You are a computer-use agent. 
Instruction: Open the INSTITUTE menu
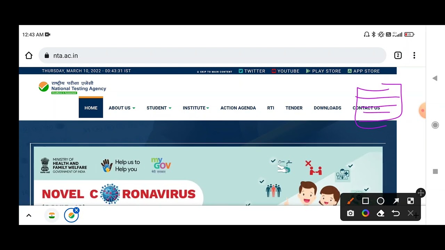(194, 108)
